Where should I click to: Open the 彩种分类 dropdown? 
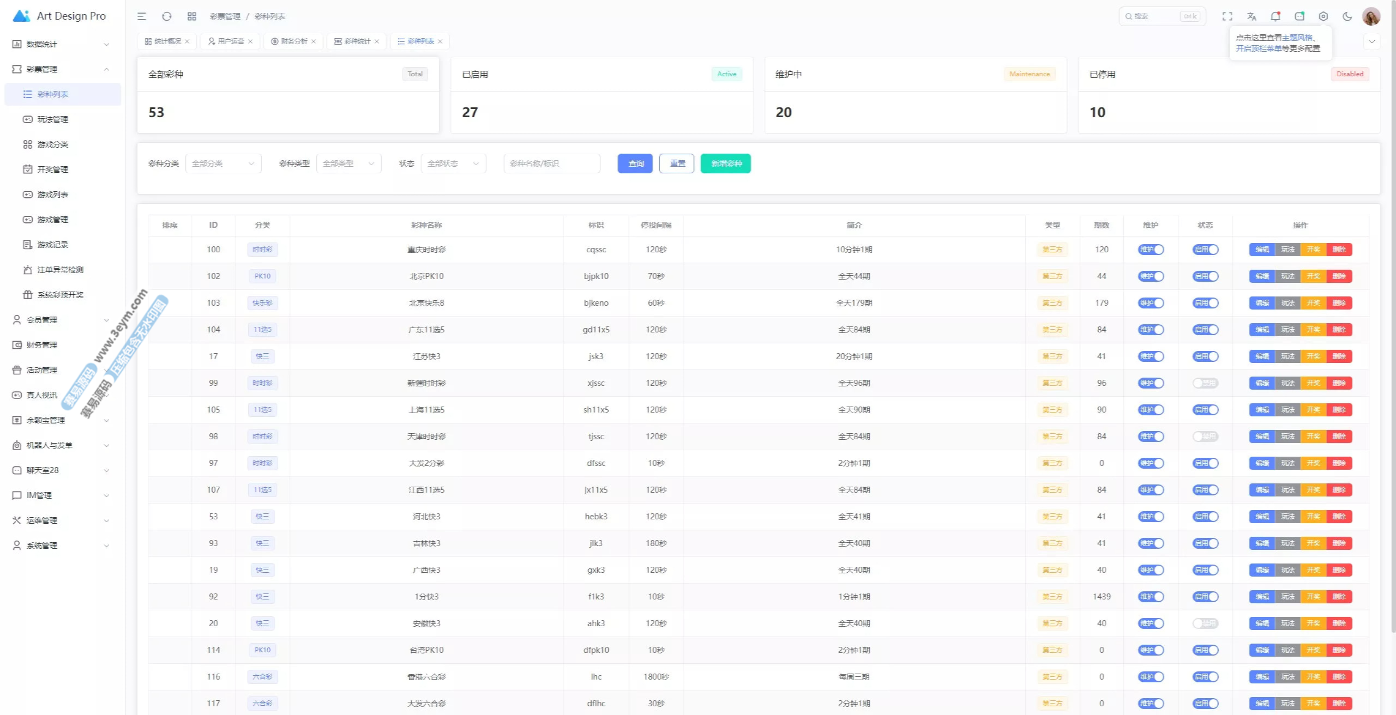223,163
